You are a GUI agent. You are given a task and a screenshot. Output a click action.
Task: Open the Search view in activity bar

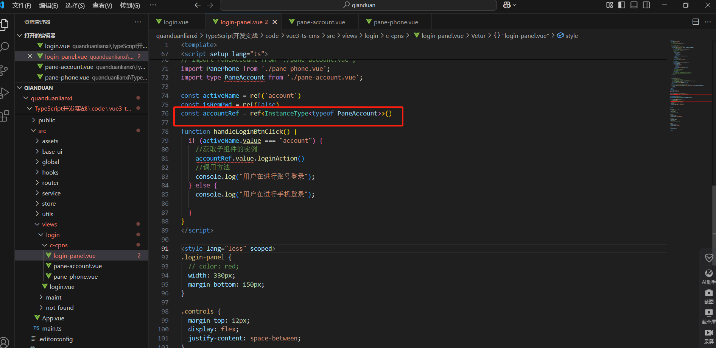(5, 47)
